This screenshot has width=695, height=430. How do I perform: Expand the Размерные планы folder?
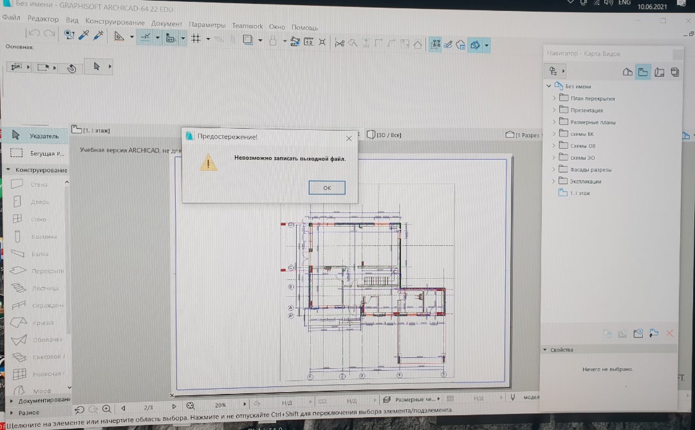click(554, 122)
